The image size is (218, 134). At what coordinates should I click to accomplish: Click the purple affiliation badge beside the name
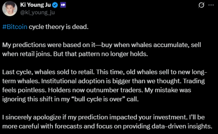tap(63, 5)
